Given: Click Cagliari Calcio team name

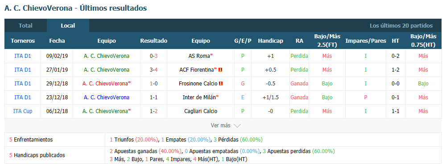Looking at the screenshot, I should tap(201, 111).
